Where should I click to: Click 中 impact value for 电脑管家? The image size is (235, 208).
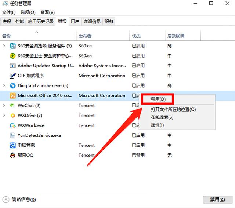[170, 145]
